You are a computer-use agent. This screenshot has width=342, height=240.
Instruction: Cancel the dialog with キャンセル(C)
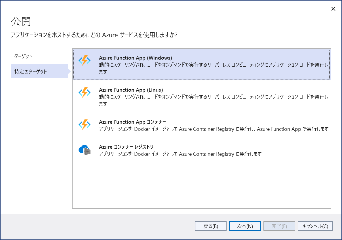315,226
